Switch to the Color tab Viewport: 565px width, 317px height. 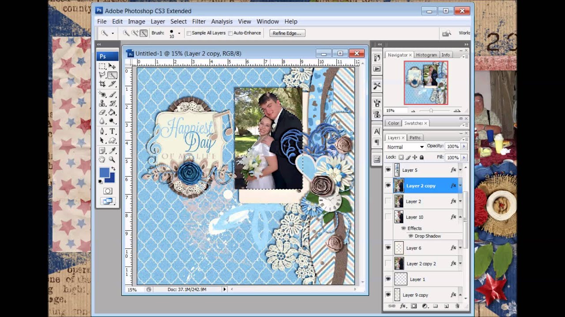coord(393,123)
